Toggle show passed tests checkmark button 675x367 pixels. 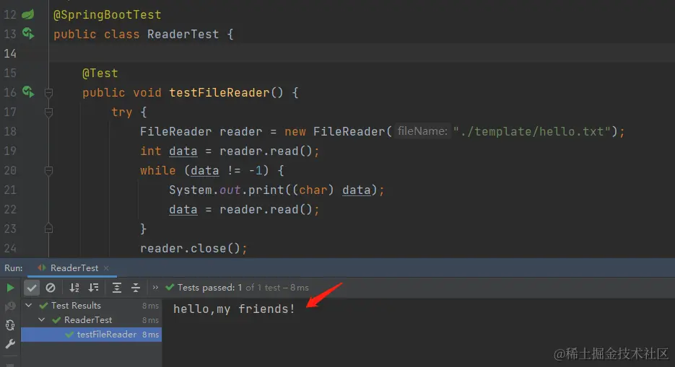pyautogui.click(x=32, y=288)
